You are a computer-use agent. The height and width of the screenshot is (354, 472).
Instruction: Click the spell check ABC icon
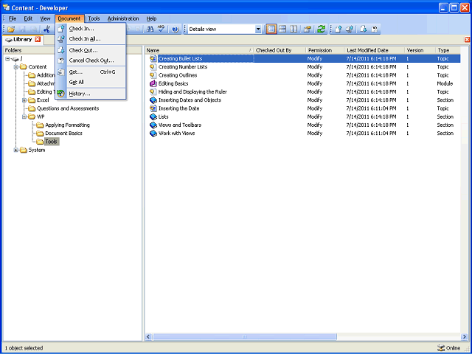coord(162,29)
